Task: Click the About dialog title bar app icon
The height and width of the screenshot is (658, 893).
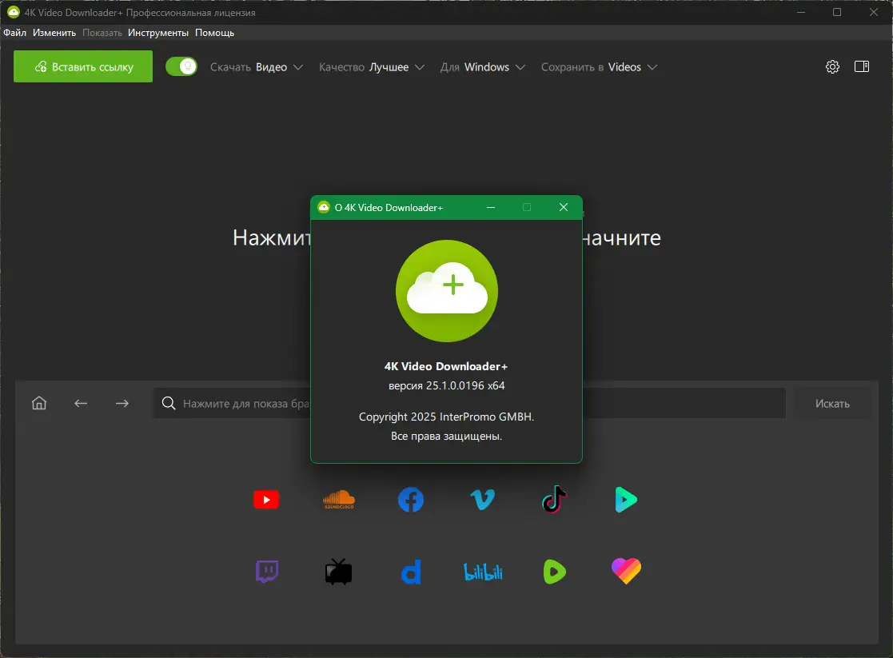Action: click(324, 207)
